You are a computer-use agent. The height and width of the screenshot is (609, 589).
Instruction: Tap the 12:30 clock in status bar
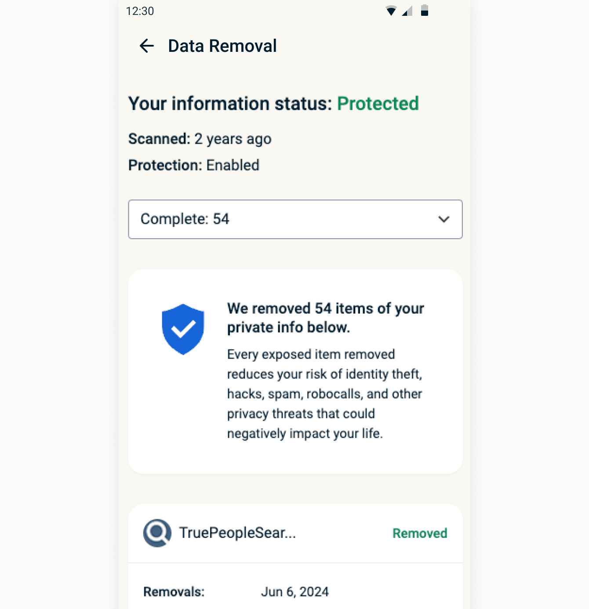(x=140, y=11)
